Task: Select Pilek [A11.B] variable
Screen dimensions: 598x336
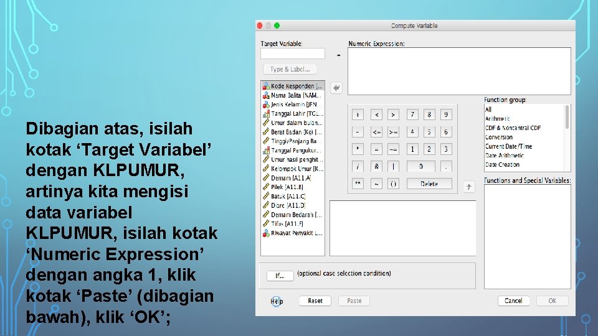Action: pos(293,187)
